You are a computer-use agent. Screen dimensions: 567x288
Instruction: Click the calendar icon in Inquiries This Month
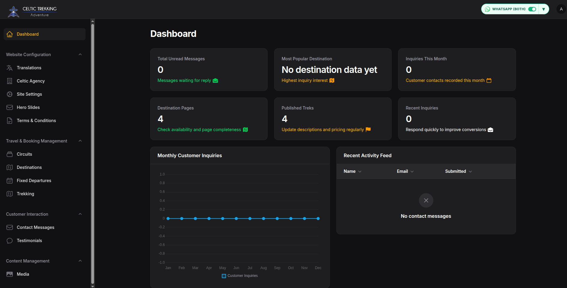click(x=489, y=80)
